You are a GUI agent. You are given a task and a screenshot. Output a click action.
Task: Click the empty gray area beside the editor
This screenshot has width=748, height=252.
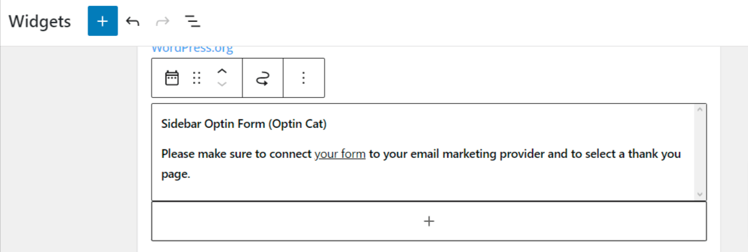69,149
